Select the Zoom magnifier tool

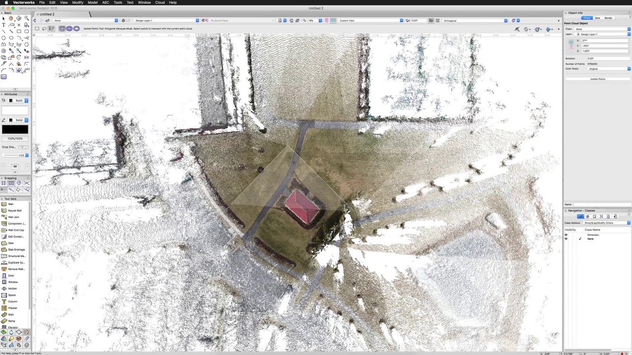pyautogui.click(x=27, y=18)
